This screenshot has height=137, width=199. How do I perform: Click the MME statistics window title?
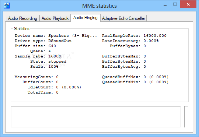99,6
